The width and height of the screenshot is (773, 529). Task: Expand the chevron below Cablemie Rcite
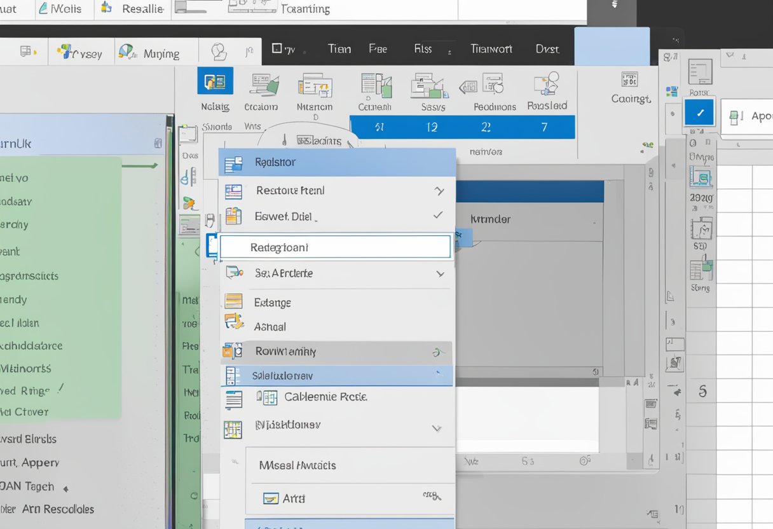pyautogui.click(x=437, y=428)
